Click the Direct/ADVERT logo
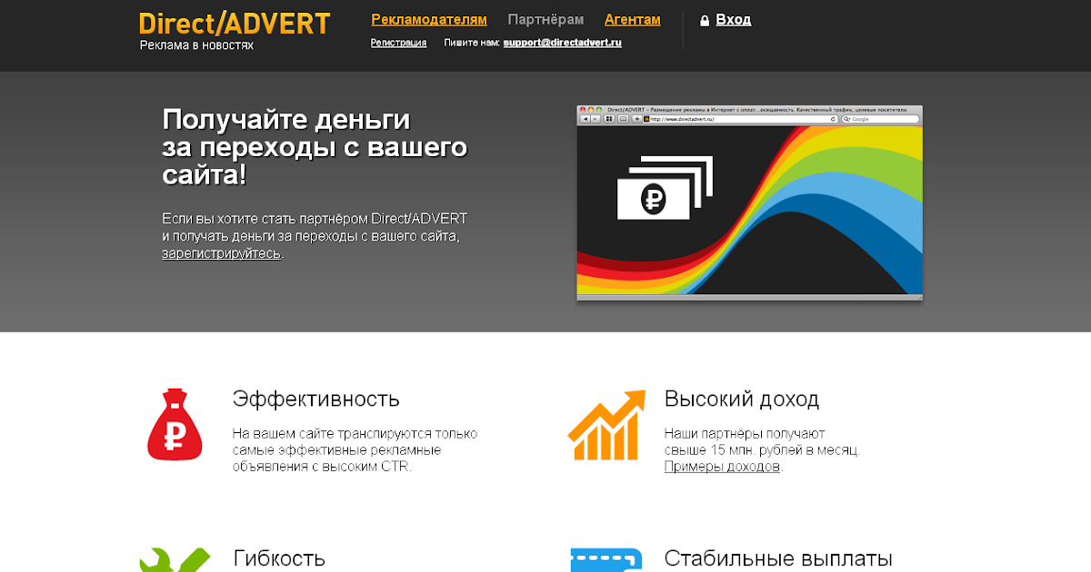 pyautogui.click(x=234, y=25)
